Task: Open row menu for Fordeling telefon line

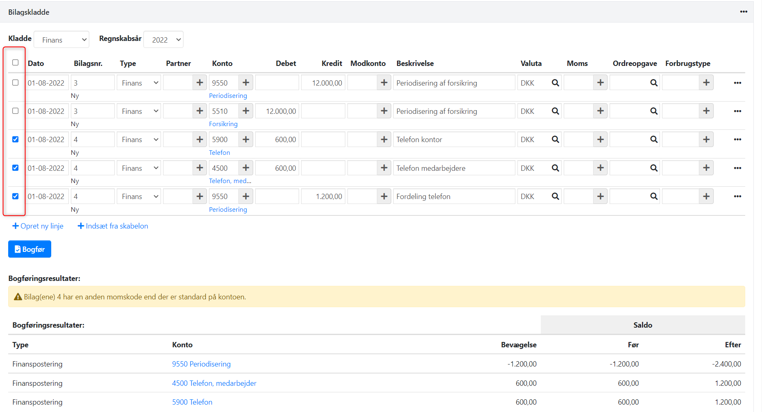Action: click(x=737, y=197)
